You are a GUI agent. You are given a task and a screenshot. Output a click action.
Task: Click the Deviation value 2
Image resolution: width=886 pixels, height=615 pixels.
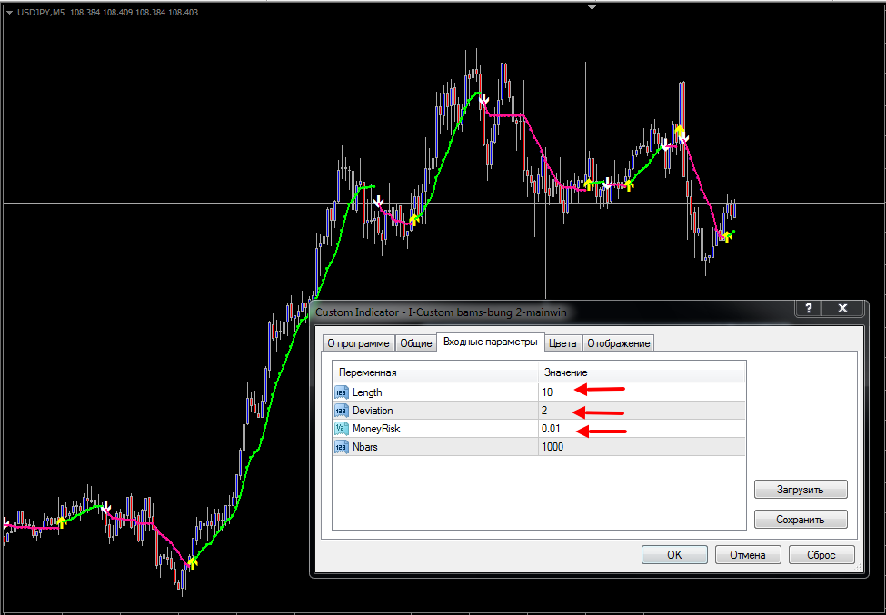(544, 411)
